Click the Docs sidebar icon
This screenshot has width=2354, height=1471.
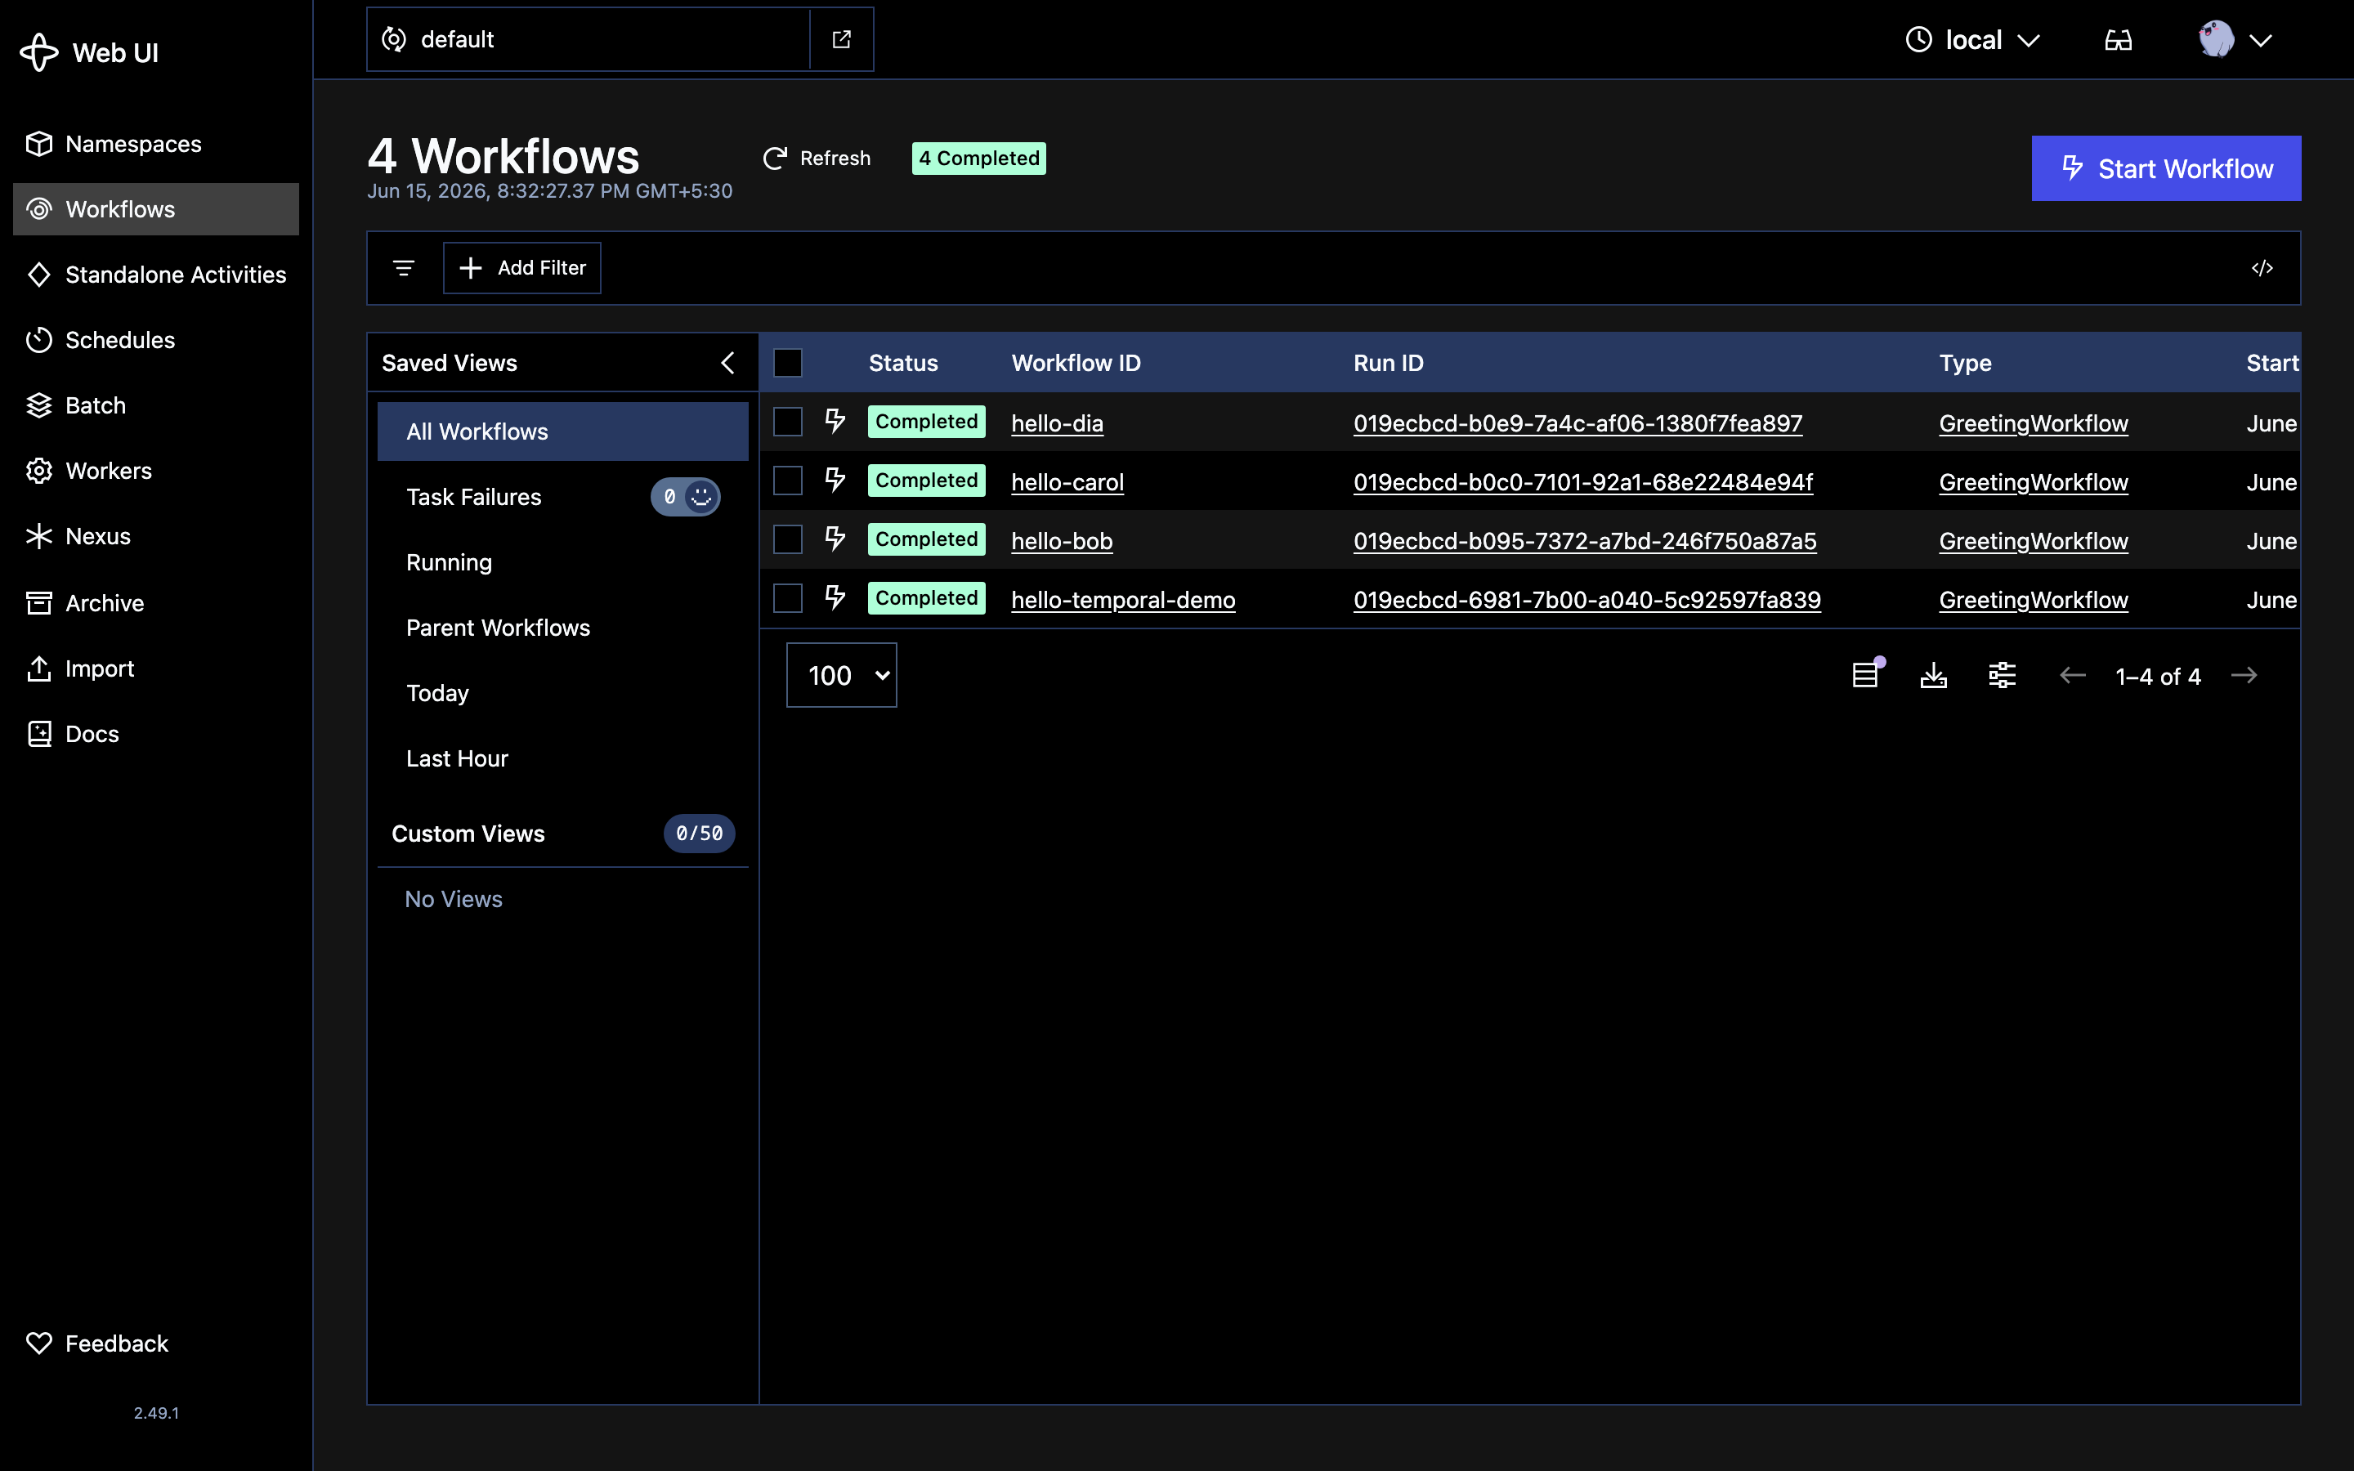pyautogui.click(x=39, y=734)
